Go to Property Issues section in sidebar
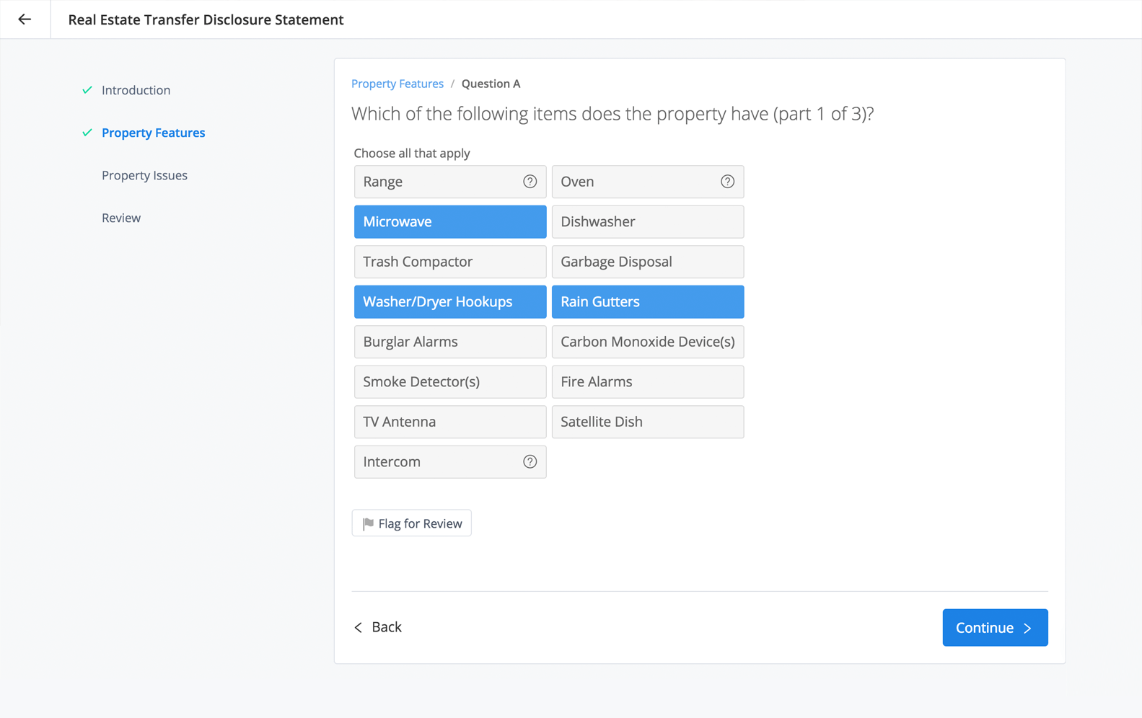The height and width of the screenshot is (718, 1142). [144, 175]
